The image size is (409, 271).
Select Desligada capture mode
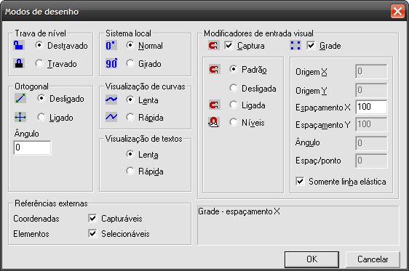(x=234, y=88)
